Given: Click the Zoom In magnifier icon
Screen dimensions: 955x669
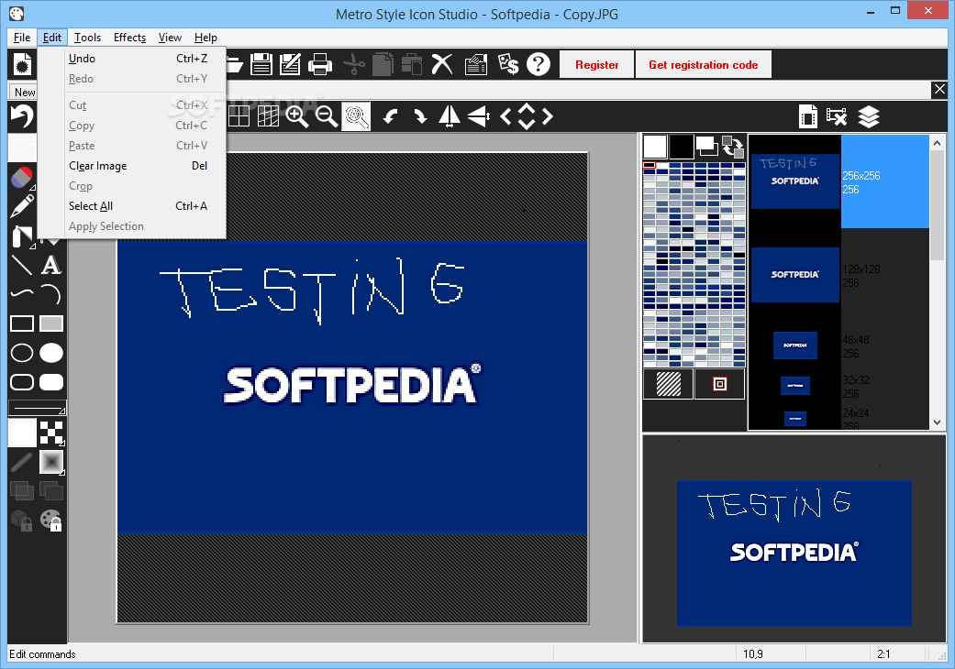Looking at the screenshot, I should pyautogui.click(x=297, y=116).
